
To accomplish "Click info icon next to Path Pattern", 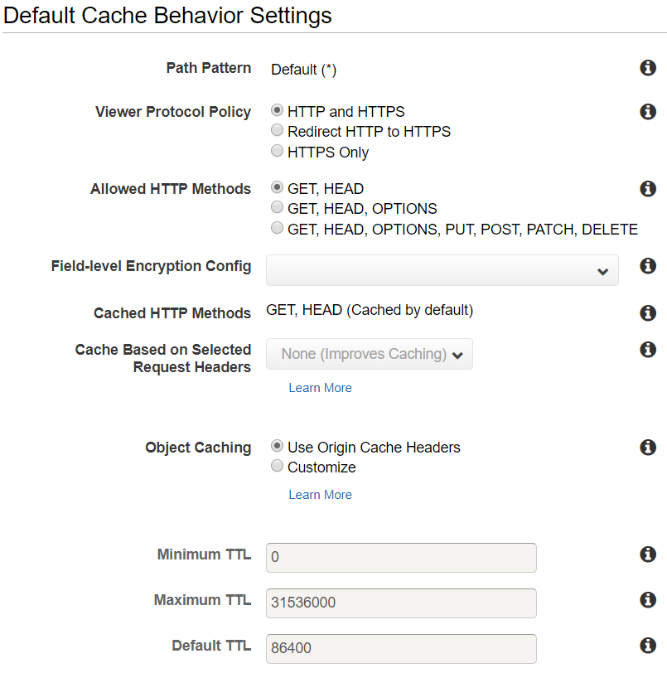I will pos(649,68).
